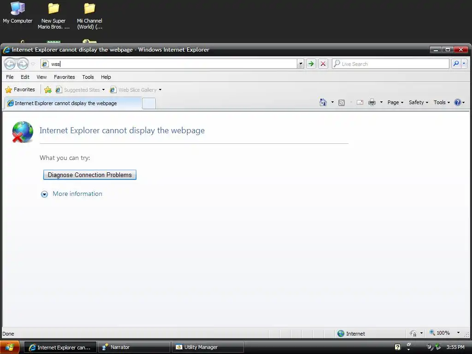
Task: Click the Internet security zone indicator
Action: 351,334
